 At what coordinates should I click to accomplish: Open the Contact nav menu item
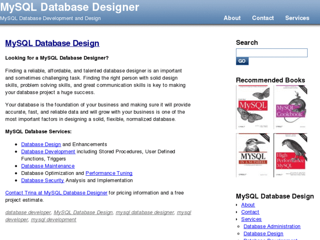click(x=263, y=18)
